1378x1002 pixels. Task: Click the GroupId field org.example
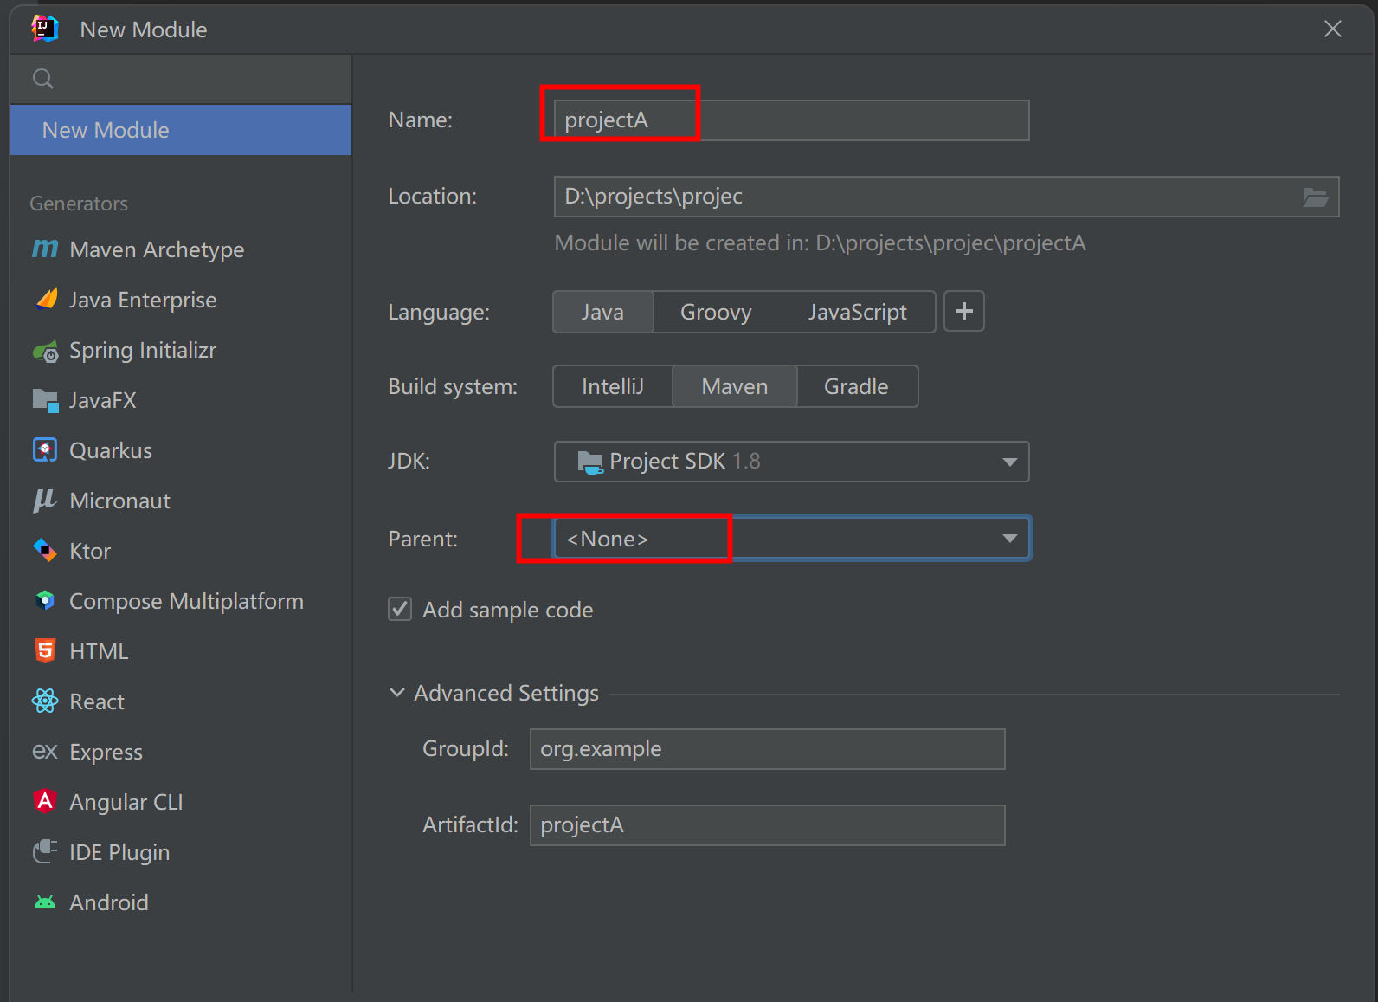point(767,749)
